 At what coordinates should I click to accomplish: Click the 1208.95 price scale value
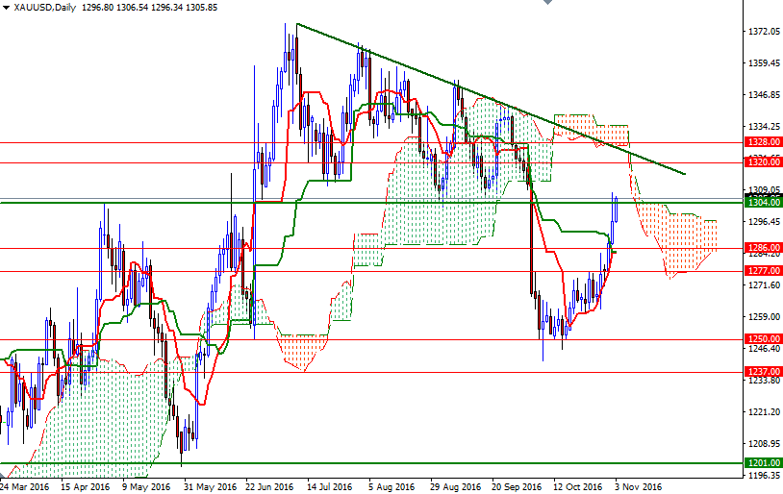tap(764, 444)
